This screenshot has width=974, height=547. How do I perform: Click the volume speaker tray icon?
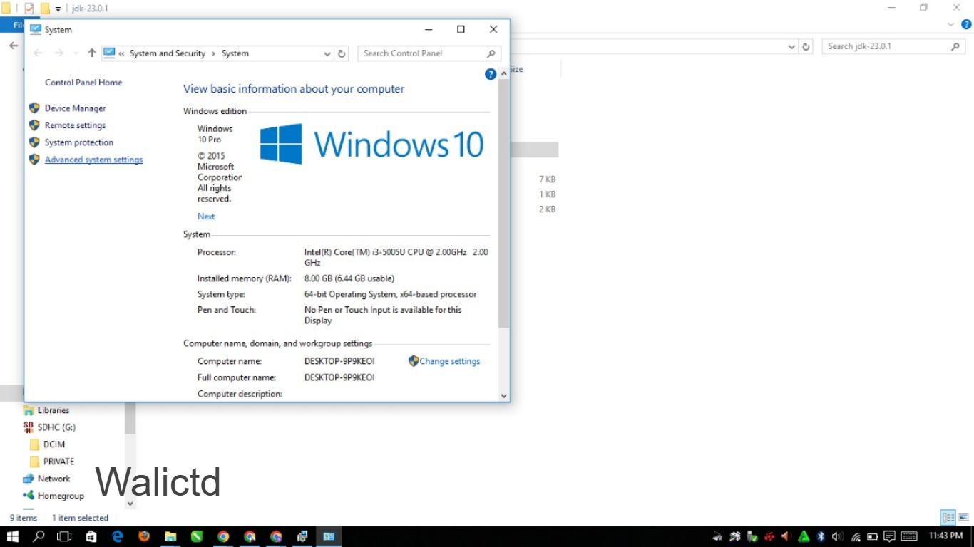(838, 536)
